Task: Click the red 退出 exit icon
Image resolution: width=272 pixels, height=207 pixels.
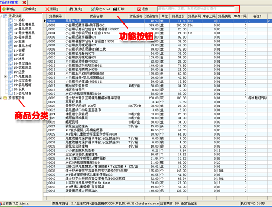Action: click(x=139, y=9)
